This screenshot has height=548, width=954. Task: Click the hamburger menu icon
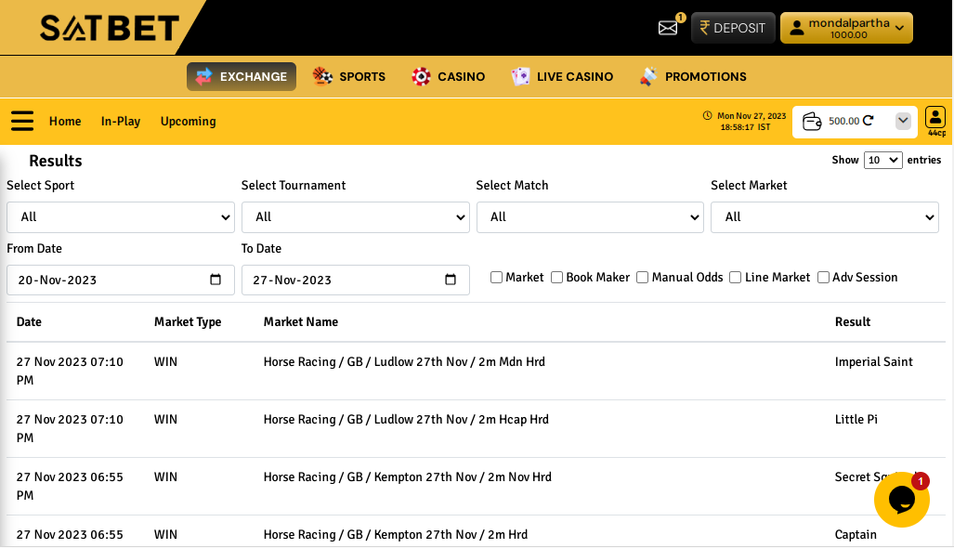click(22, 122)
